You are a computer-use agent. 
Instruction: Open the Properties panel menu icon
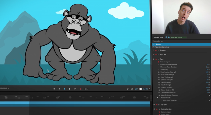point(162,41)
